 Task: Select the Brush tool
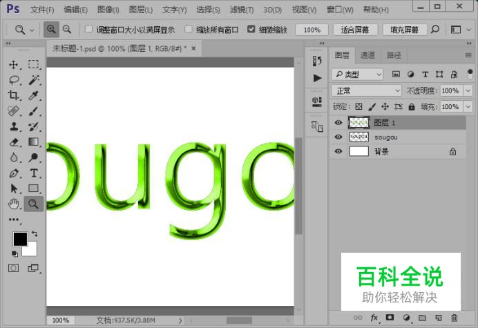pyautogui.click(x=34, y=111)
